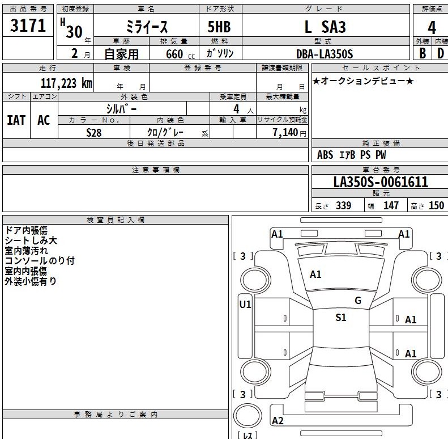
Task: Click vehicle history 自家用
Action: tap(121, 54)
